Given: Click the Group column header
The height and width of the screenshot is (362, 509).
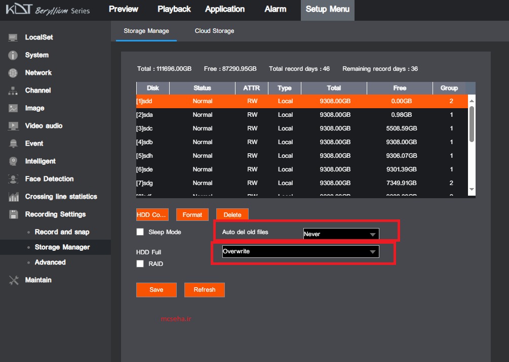Looking at the screenshot, I should coord(449,88).
